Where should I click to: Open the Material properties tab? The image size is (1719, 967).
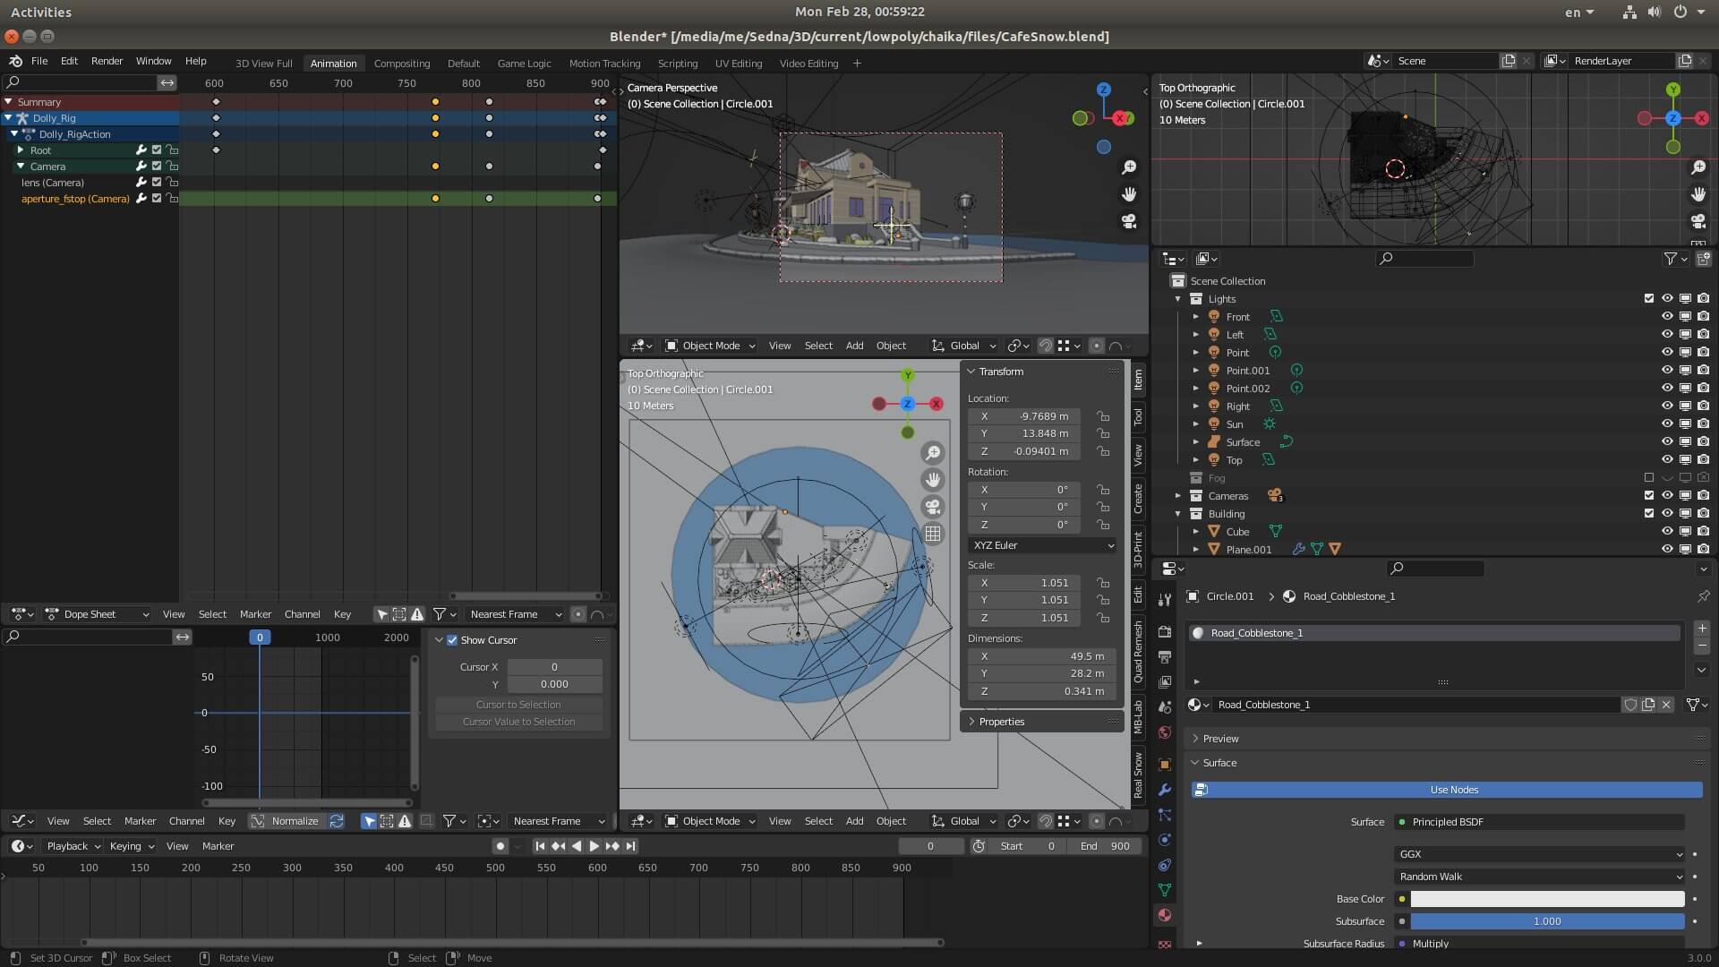tap(1164, 915)
